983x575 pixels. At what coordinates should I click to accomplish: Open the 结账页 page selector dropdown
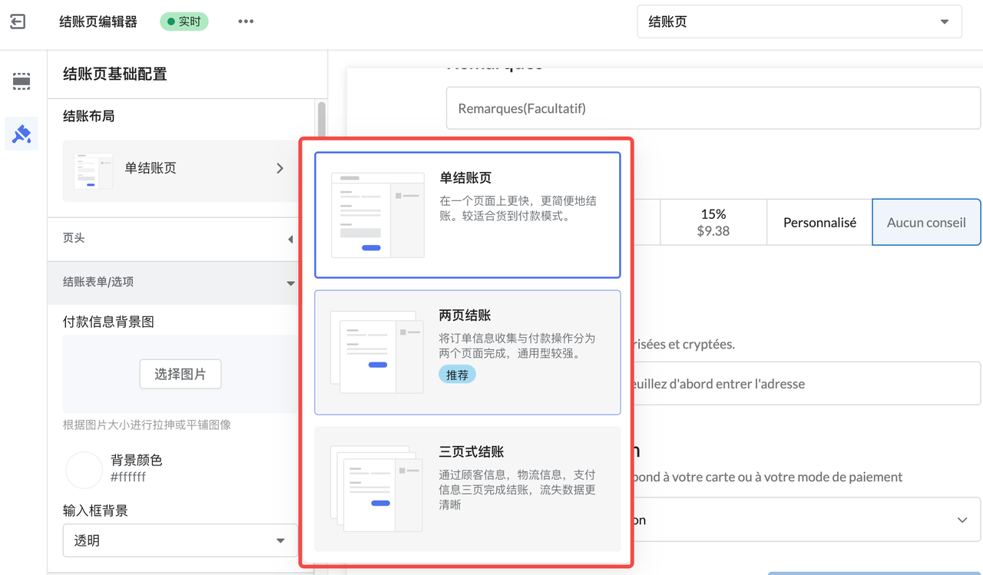click(x=799, y=21)
